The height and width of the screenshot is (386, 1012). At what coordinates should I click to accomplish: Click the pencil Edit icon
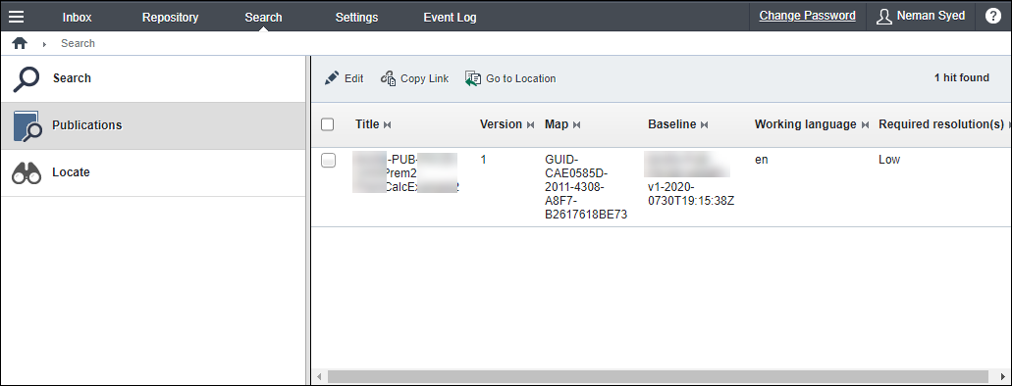332,78
